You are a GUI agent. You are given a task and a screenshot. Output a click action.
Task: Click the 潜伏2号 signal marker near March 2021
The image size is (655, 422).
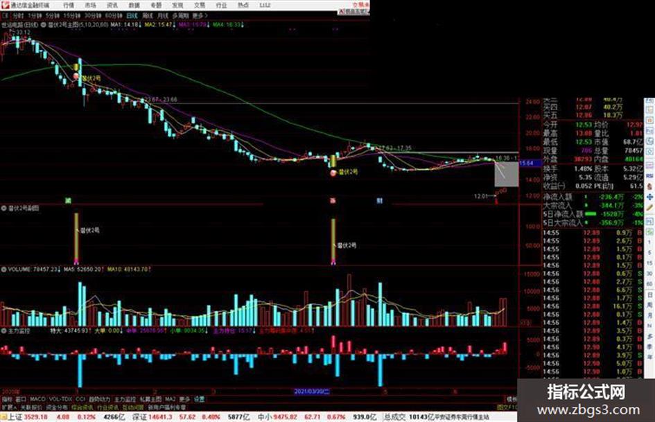[333, 173]
